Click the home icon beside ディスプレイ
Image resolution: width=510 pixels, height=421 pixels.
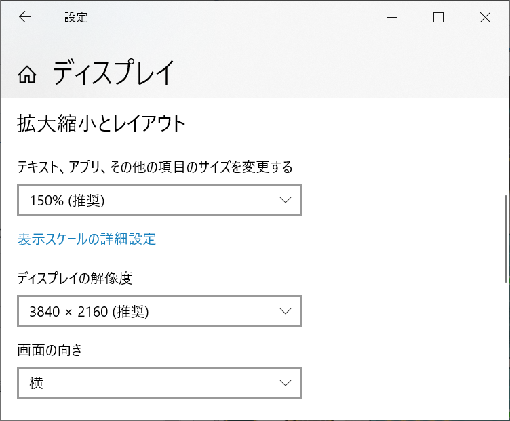[27, 75]
